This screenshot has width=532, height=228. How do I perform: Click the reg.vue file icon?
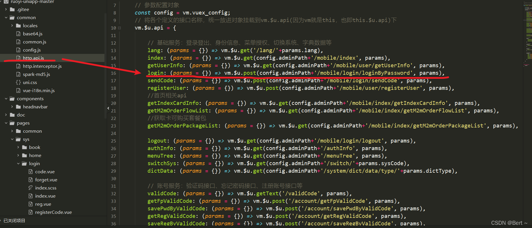click(x=31, y=204)
